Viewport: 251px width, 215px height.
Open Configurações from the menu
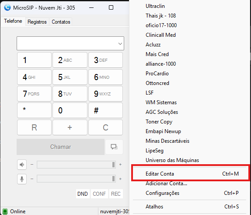(x=189, y=193)
